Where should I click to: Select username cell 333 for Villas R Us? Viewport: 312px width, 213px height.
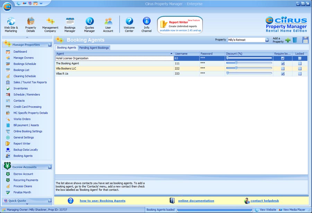pyautogui.click(x=187, y=74)
